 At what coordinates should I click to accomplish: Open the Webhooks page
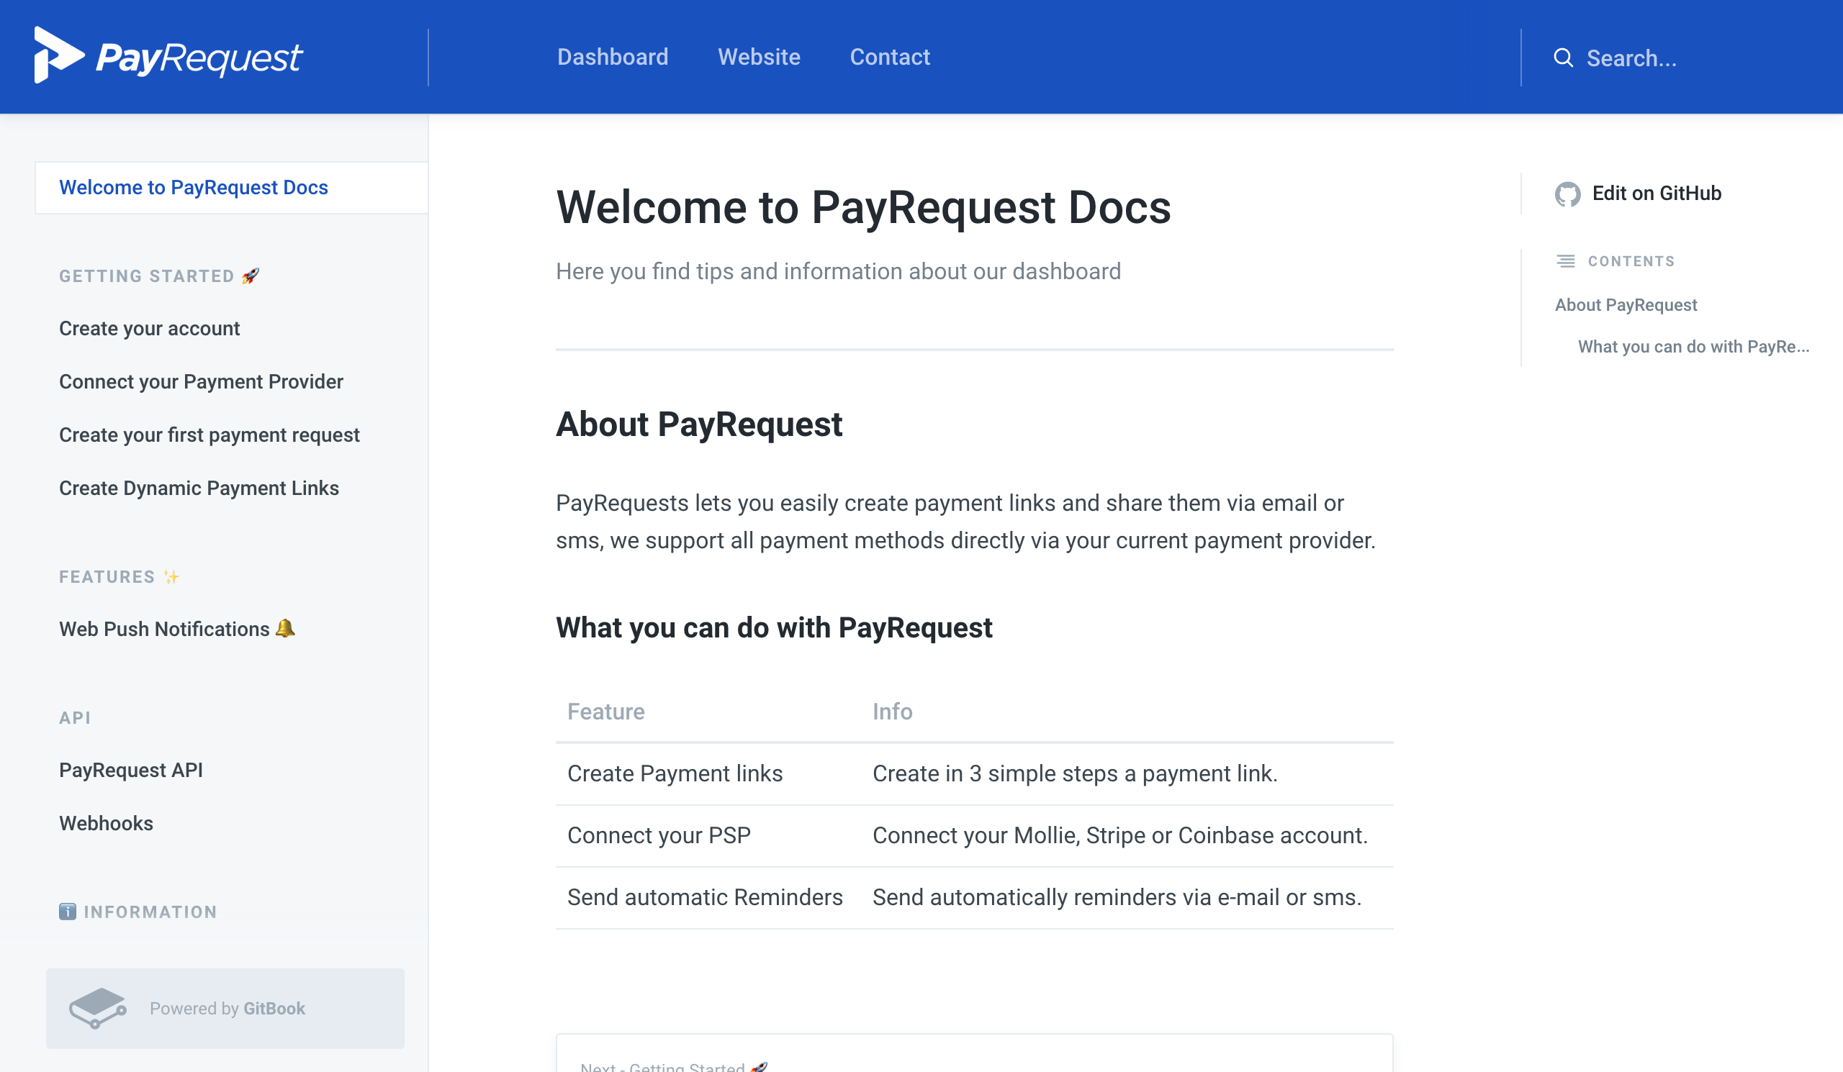coord(106,824)
